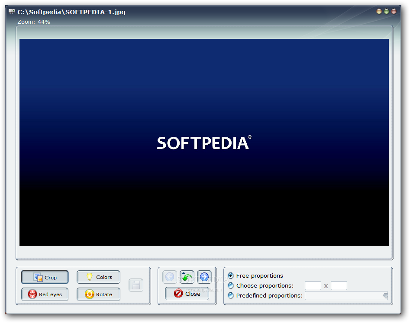Go to previous image with left arrow

pos(170,277)
